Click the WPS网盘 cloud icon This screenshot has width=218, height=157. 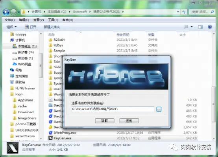tap(15, 64)
